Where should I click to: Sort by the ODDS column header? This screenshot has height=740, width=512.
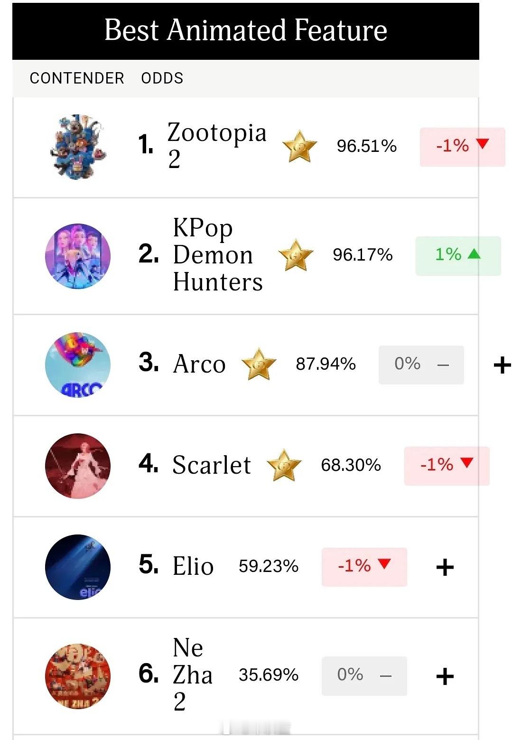click(162, 78)
